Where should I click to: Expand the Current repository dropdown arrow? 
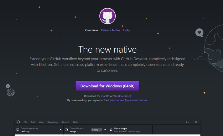click(60, 130)
